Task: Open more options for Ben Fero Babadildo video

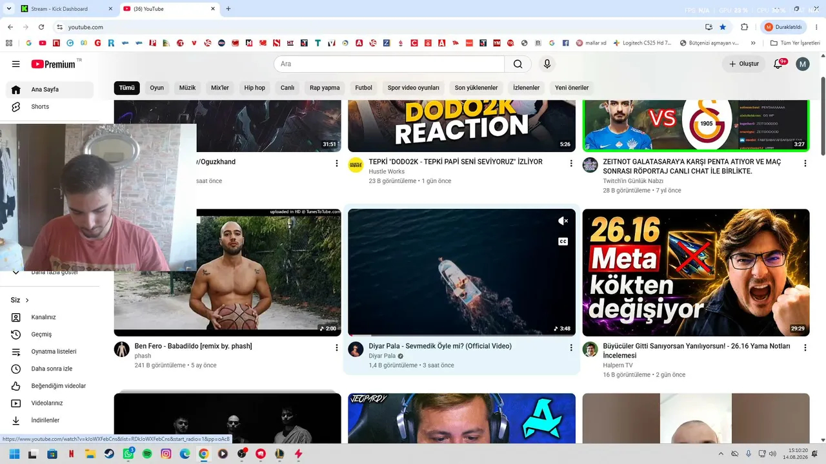Action: [337, 348]
